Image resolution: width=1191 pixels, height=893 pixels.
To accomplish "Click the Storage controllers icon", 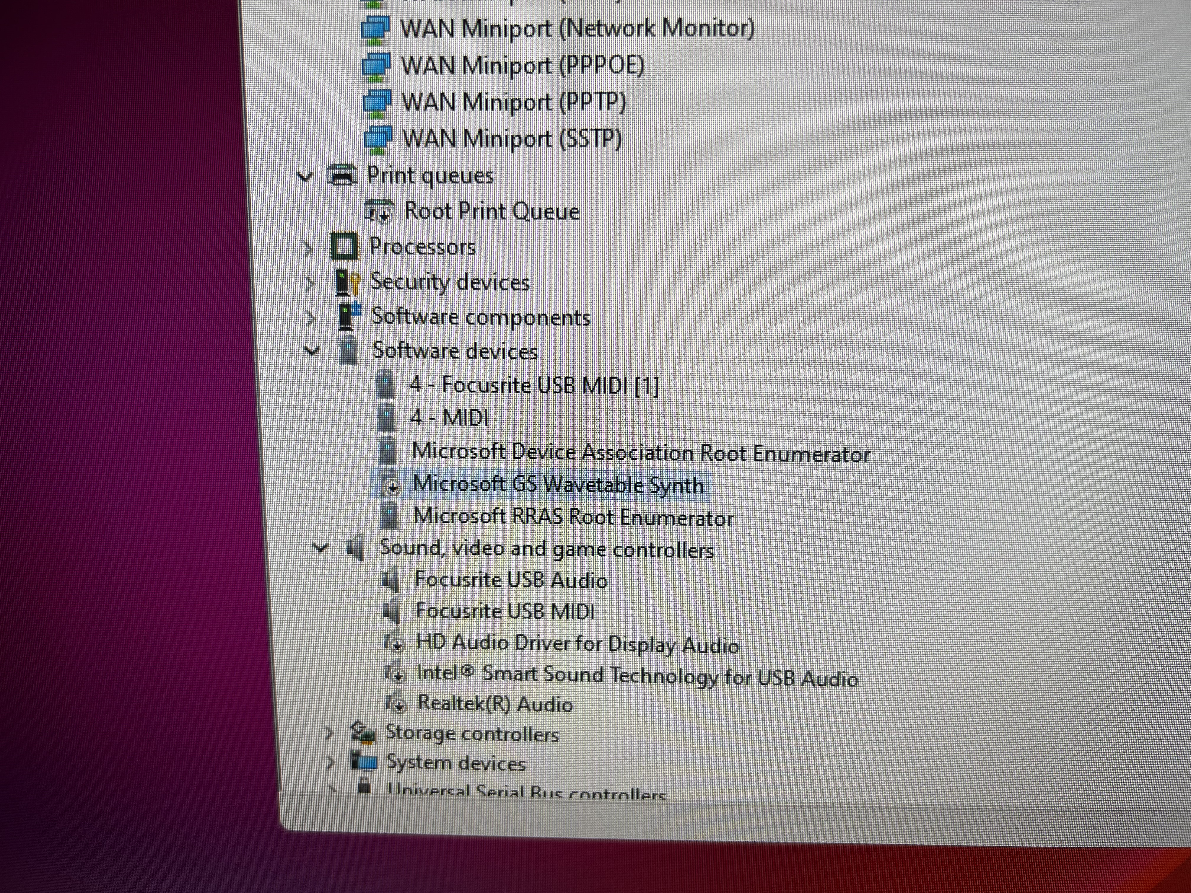I will (362, 733).
